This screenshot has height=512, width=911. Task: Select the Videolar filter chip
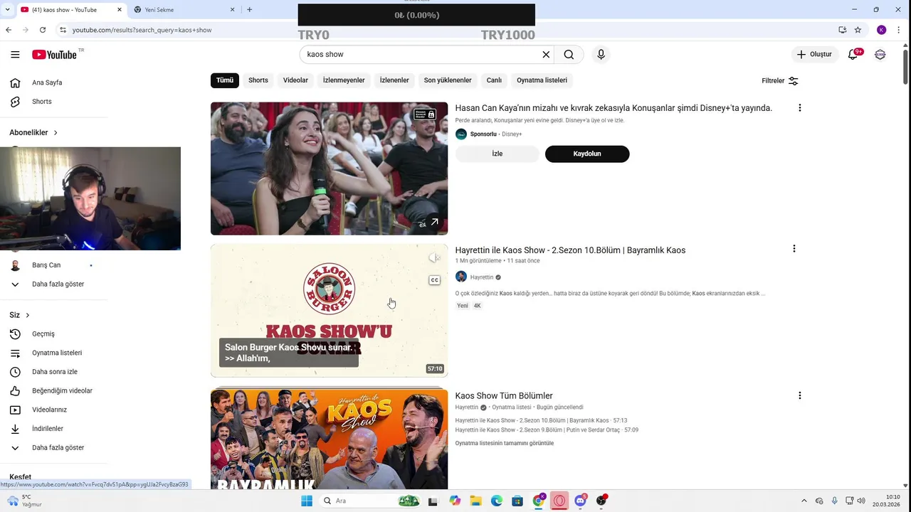click(295, 80)
